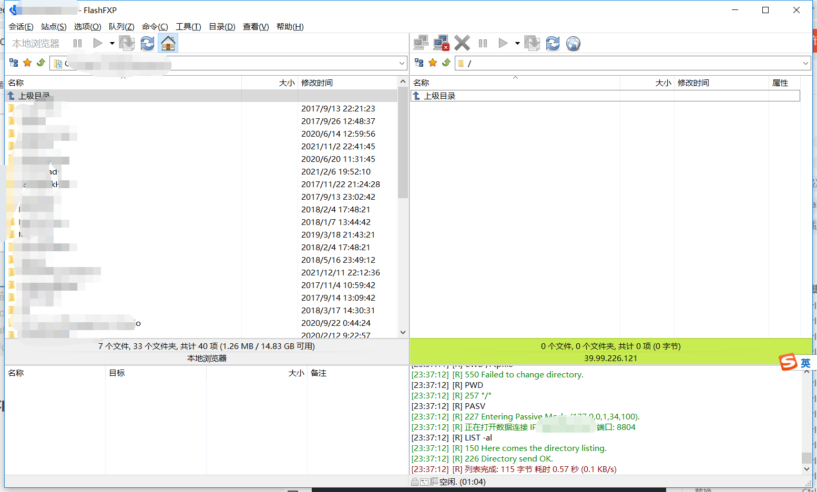Refresh the remote directory listing
Viewport: 817px width, 492px height.
click(553, 43)
